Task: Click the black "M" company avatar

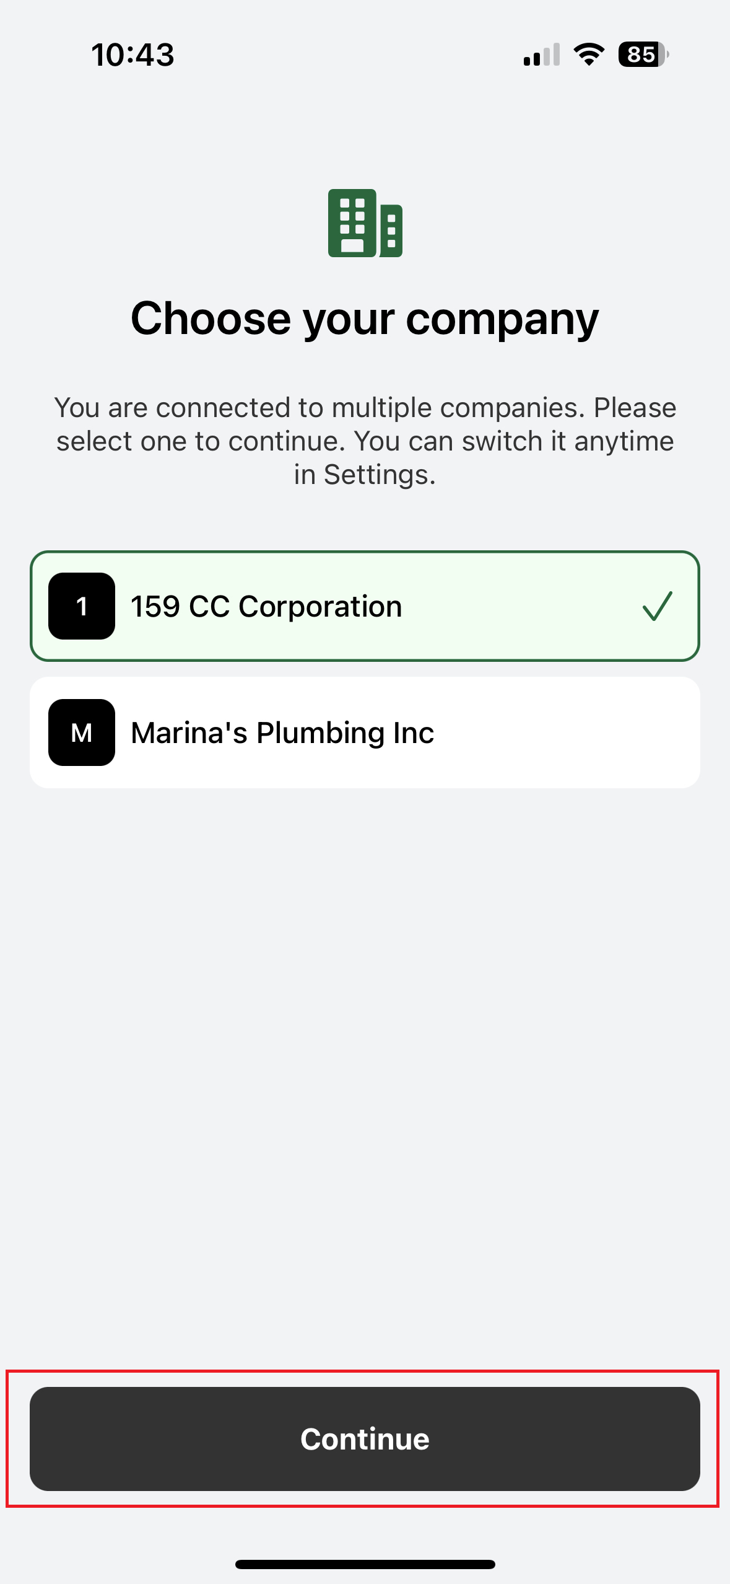Action: (x=82, y=733)
